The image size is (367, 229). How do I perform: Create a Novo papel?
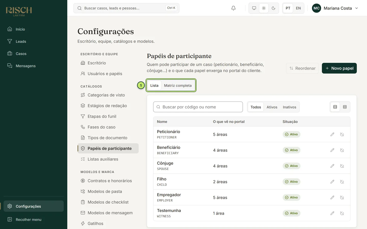339,68
